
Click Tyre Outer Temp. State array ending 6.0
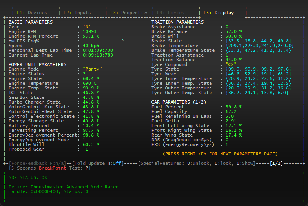[x=257, y=93]
